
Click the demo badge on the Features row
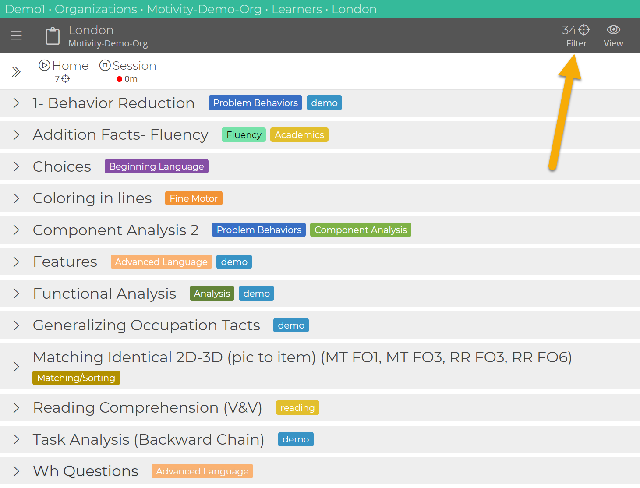(234, 262)
